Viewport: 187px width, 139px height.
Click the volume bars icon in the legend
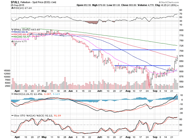(12, 42)
